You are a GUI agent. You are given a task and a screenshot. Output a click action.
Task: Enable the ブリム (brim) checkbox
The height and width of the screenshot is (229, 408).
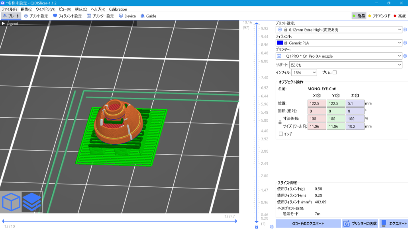pyautogui.click(x=335, y=72)
